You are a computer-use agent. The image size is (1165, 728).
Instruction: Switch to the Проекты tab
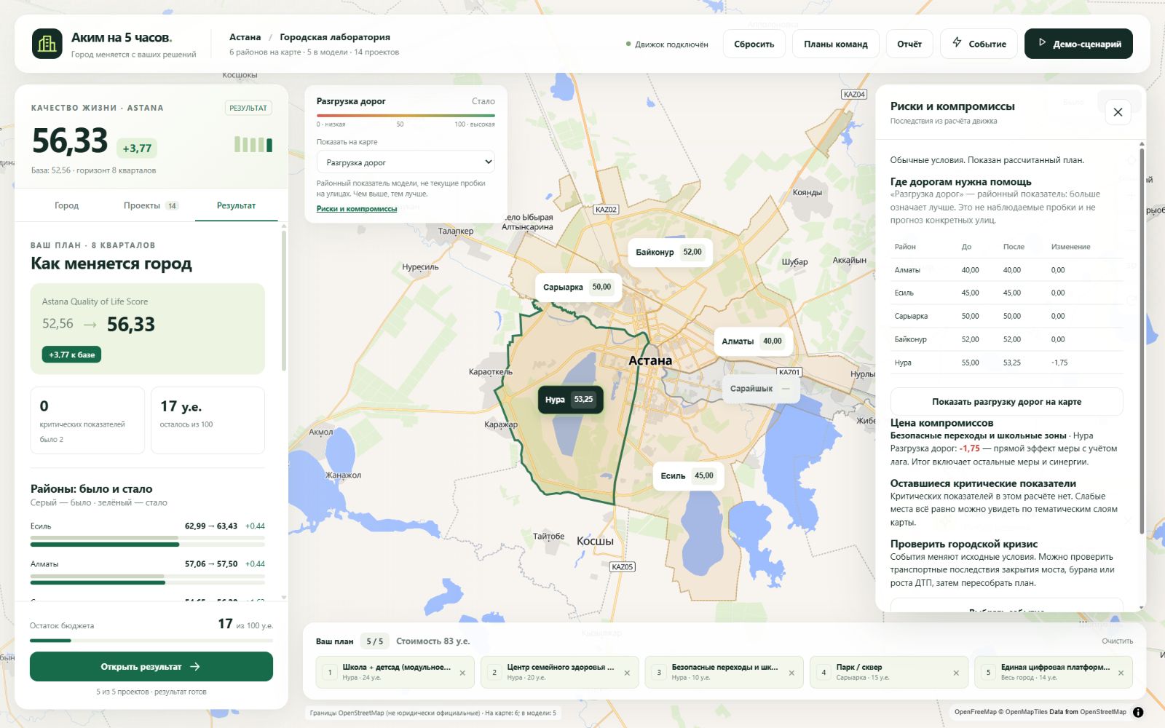(151, 206)
